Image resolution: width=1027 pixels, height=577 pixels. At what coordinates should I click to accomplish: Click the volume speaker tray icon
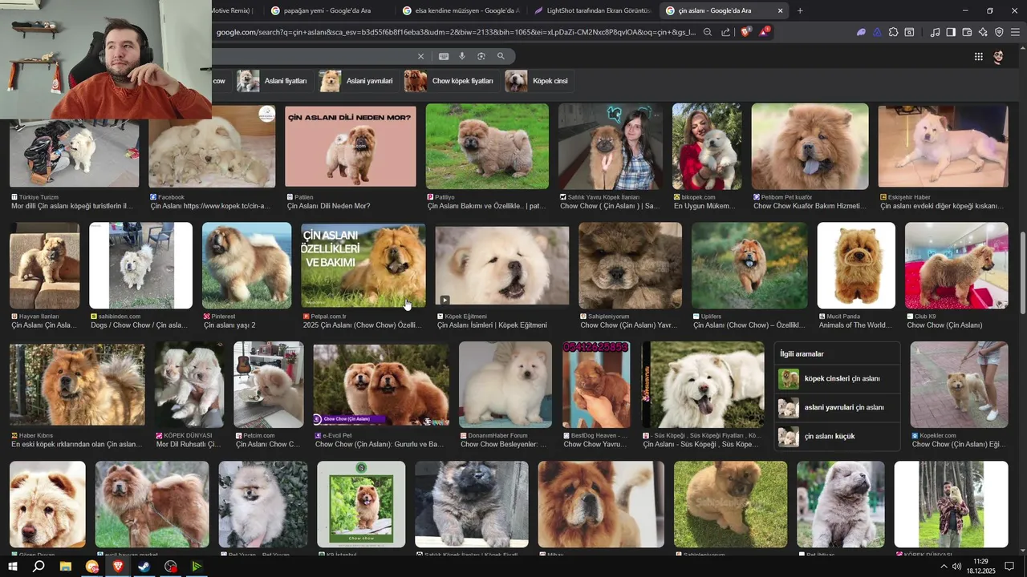[x=957, y=567]
